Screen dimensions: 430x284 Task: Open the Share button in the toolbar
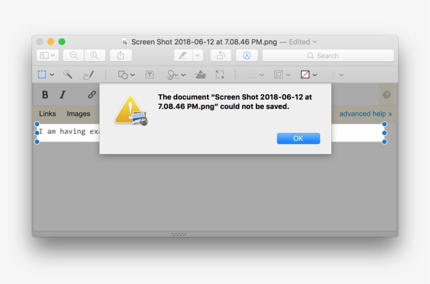[121, 56]
